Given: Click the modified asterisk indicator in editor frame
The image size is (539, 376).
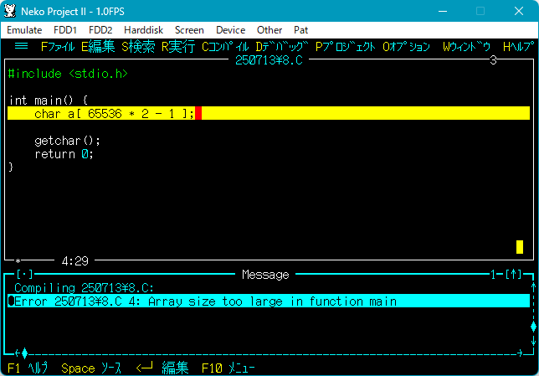Looking at the screenshot, I should 18,261.
